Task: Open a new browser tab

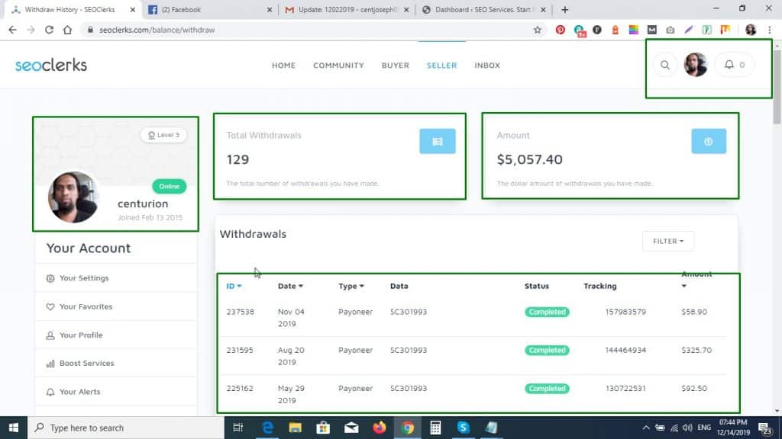Action: pos(564,9)
